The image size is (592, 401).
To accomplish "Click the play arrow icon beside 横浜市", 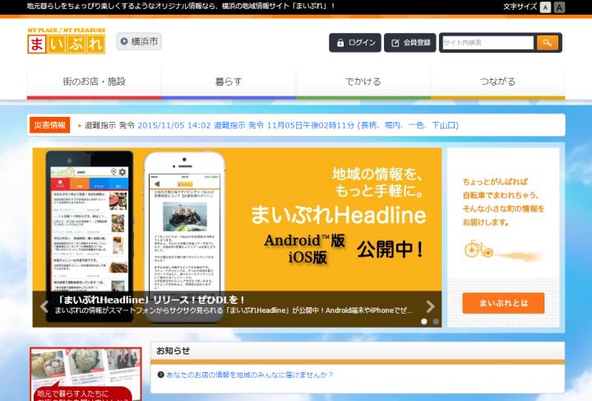I will click(124, 41).
